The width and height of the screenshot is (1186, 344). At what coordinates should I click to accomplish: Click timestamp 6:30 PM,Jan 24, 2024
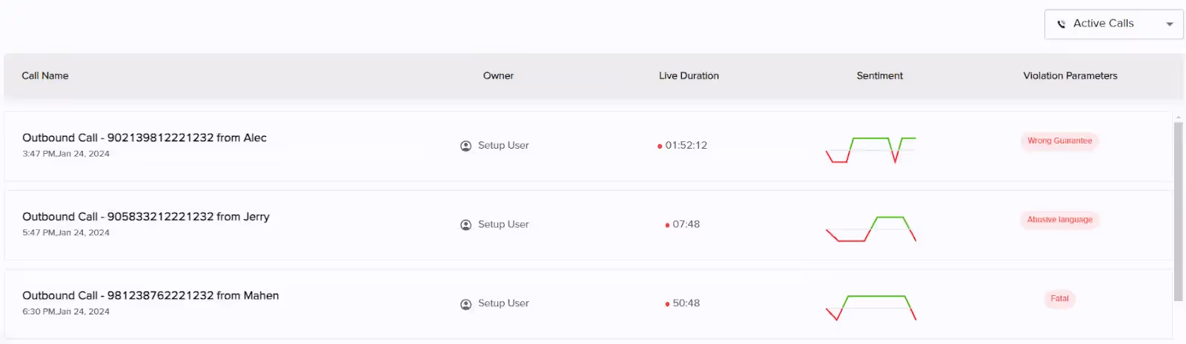coord(66,311)
